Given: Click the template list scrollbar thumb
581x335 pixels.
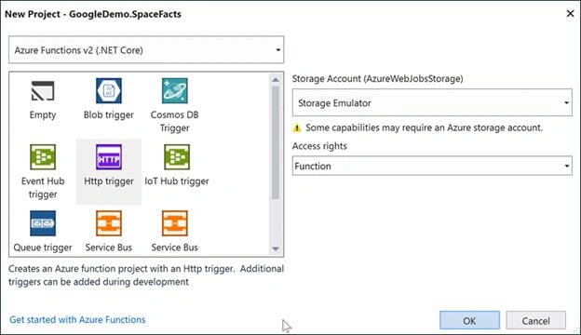Looking at the screenshot, I should click(x=276, y=142).
